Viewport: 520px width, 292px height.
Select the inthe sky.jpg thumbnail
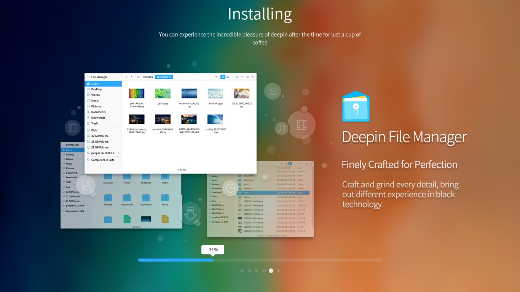click(x=215, y=94)
